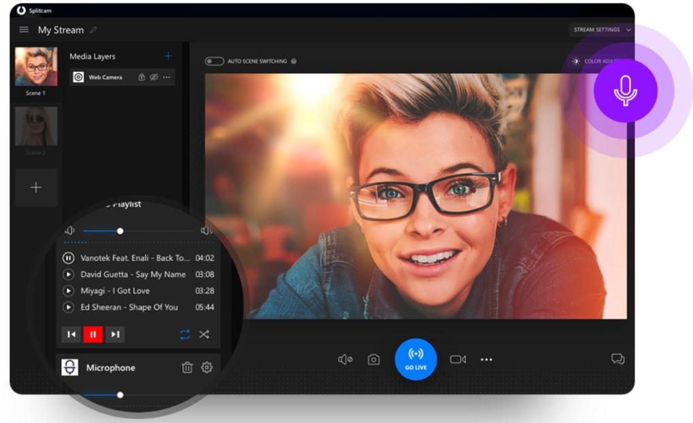This screenshot has height=423, width=693.
Task: Open Microphone settings gear icon
Action: 207,367
